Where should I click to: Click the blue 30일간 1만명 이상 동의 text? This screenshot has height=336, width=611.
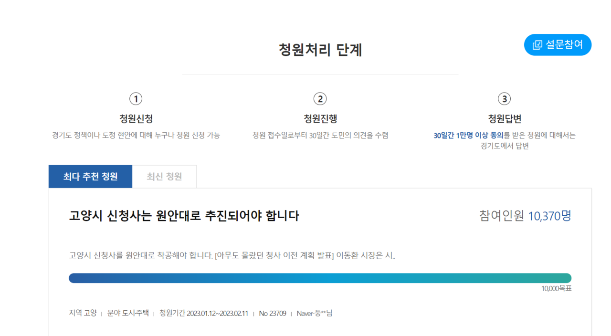coord(468,136)
